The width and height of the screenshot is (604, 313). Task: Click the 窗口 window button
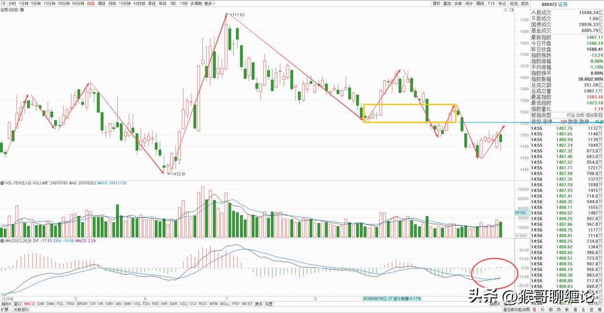(x=18, y=304)
